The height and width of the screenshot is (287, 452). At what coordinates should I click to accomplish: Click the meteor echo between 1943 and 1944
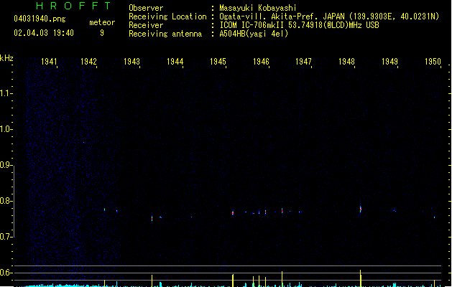(152, 219)
